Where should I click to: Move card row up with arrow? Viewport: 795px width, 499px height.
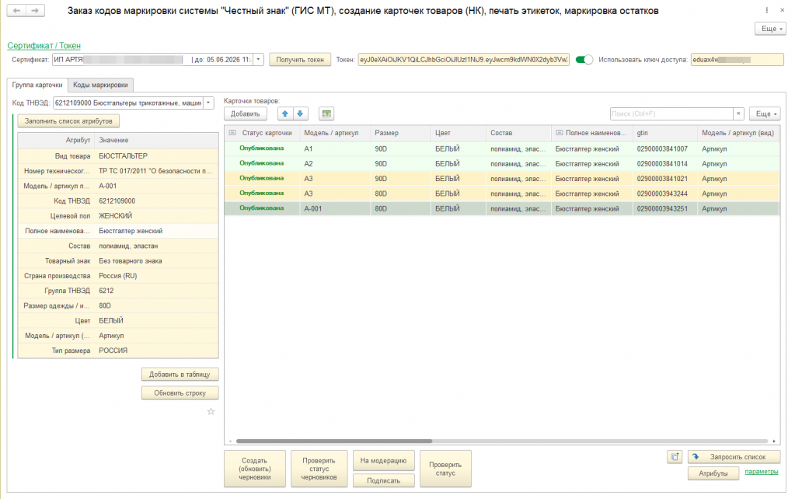286,113
